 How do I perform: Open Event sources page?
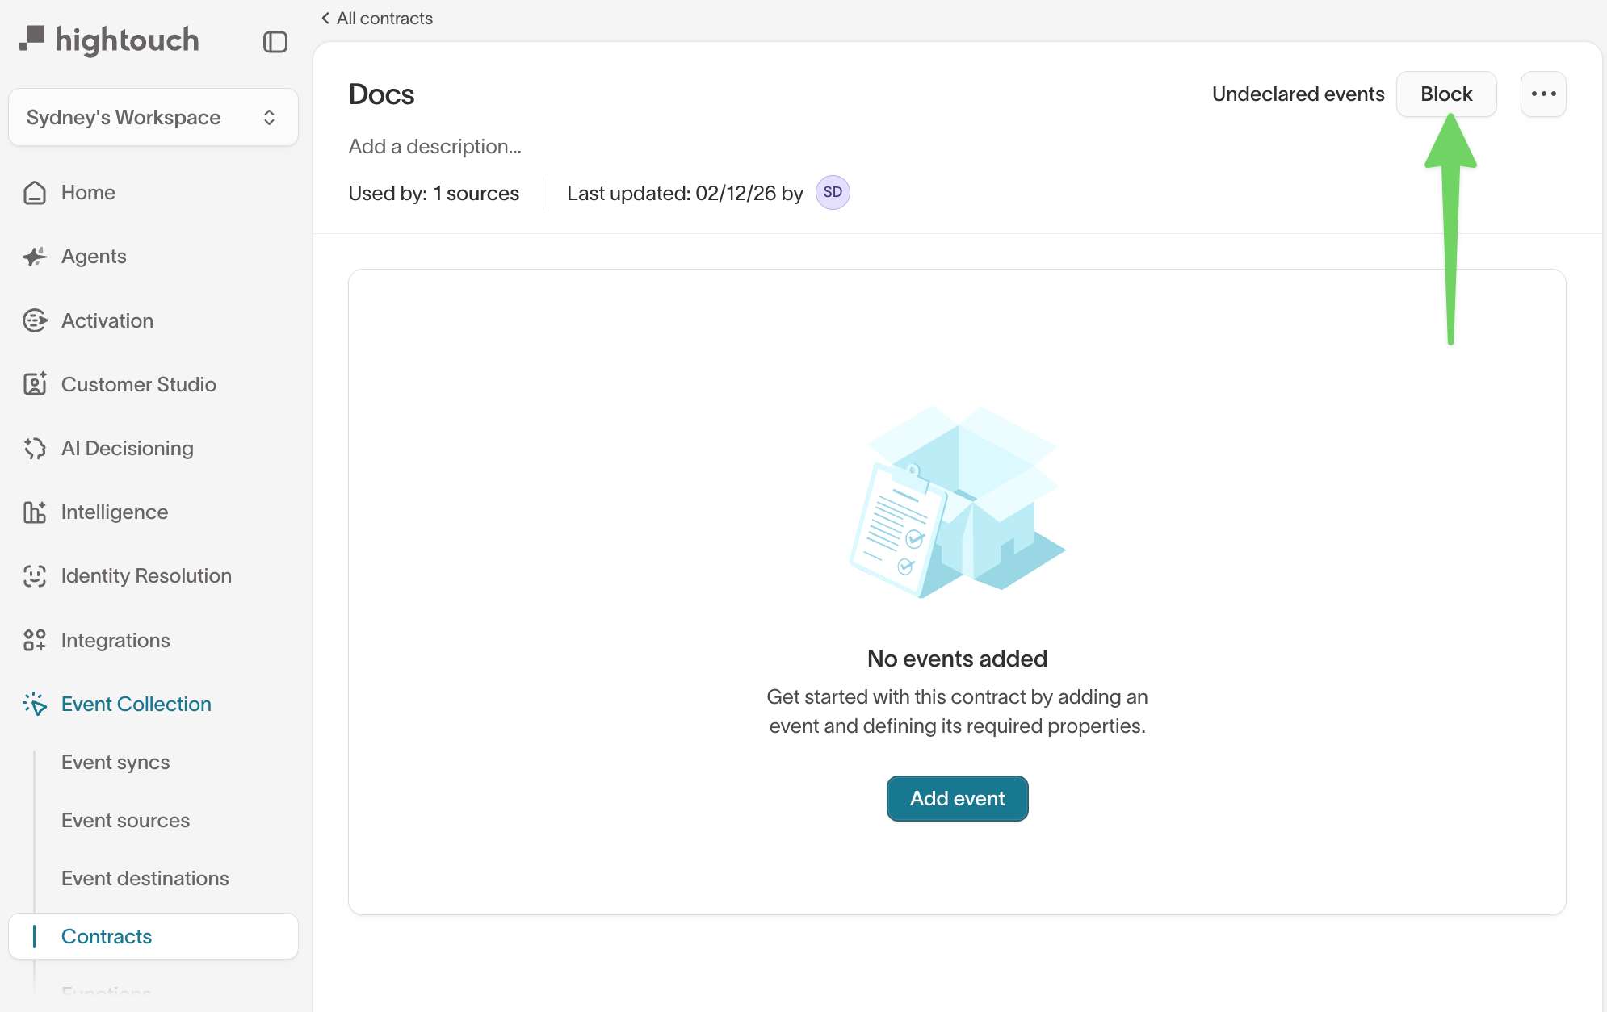[125, 820]
